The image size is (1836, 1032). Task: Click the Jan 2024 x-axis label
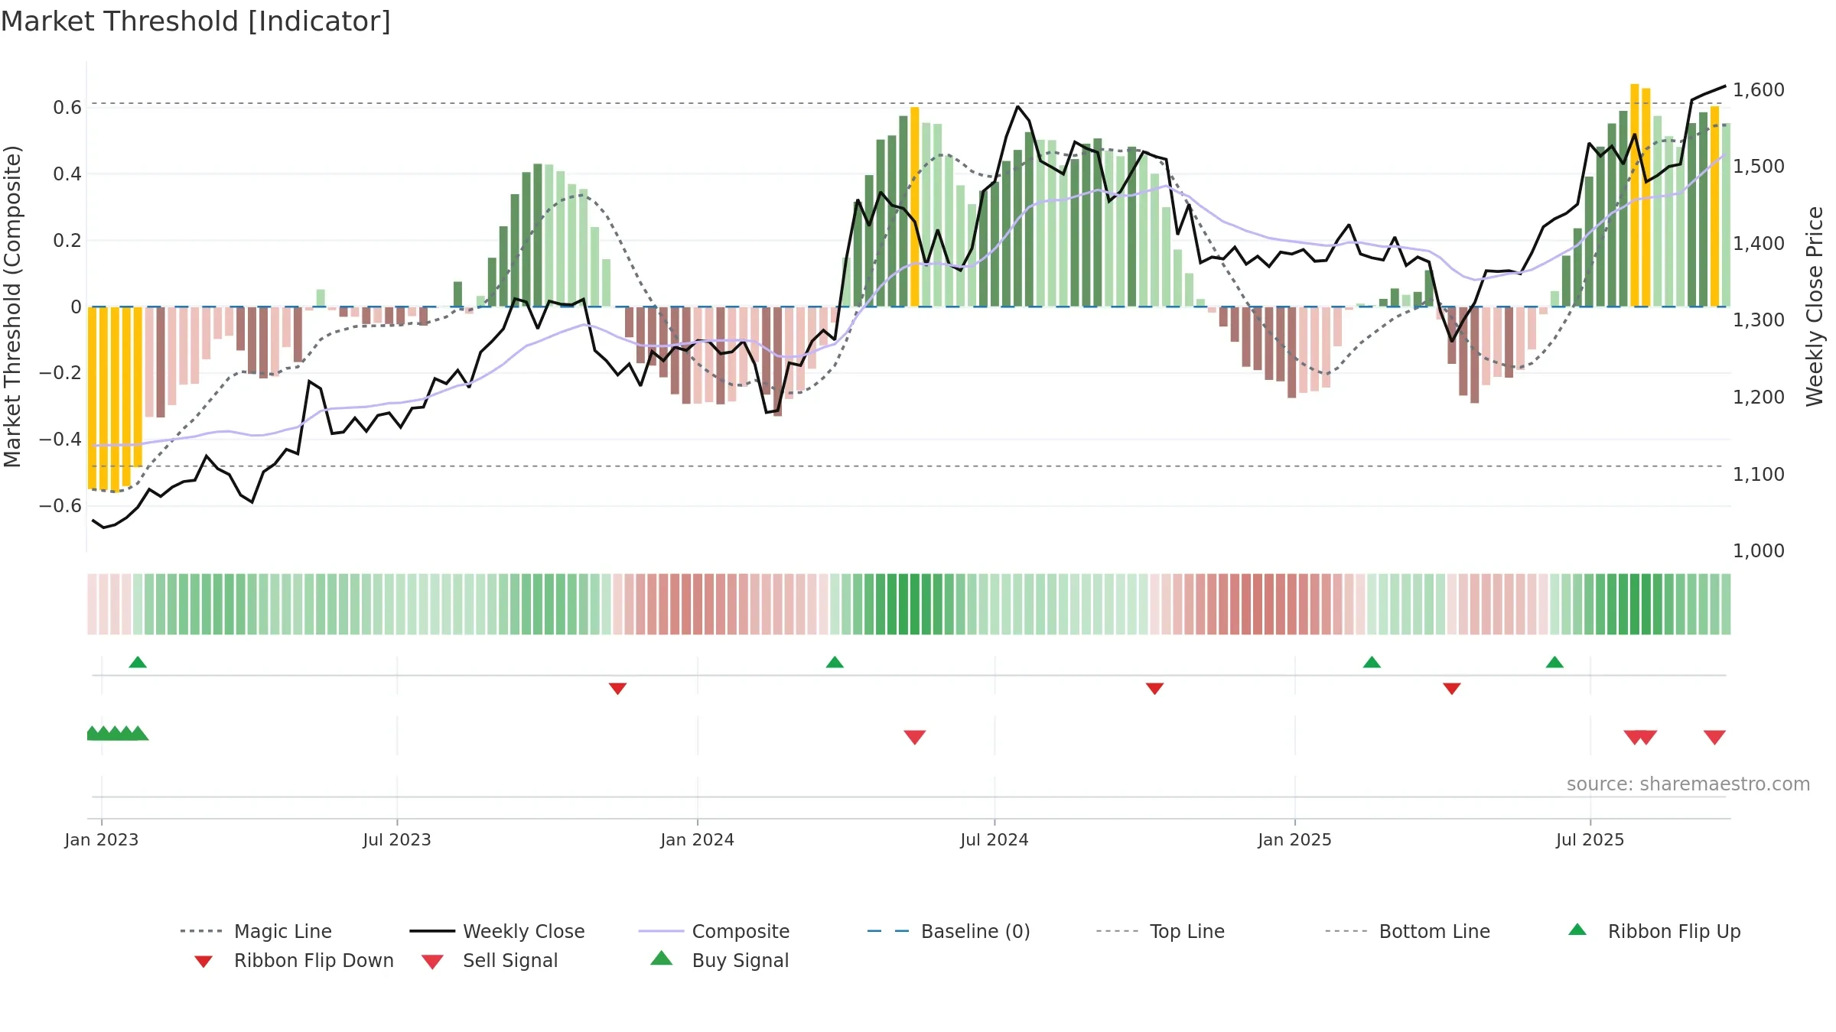pos(698,839)
